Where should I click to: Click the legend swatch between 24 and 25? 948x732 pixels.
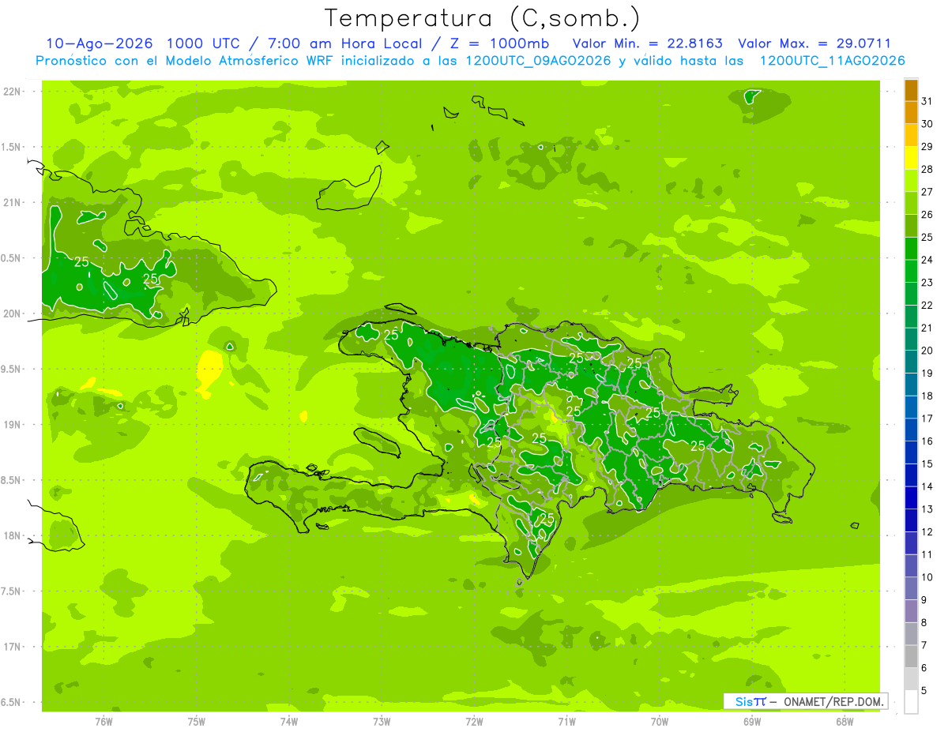point(911,248)
